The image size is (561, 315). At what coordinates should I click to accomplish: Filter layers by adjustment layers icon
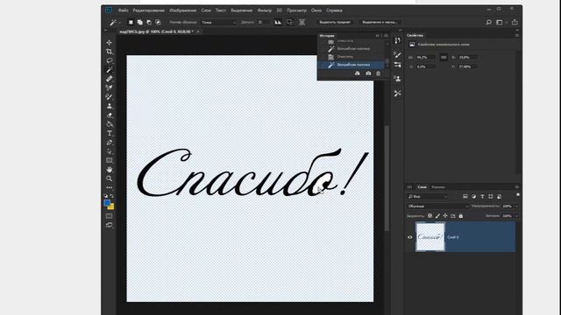pos(473,196)
